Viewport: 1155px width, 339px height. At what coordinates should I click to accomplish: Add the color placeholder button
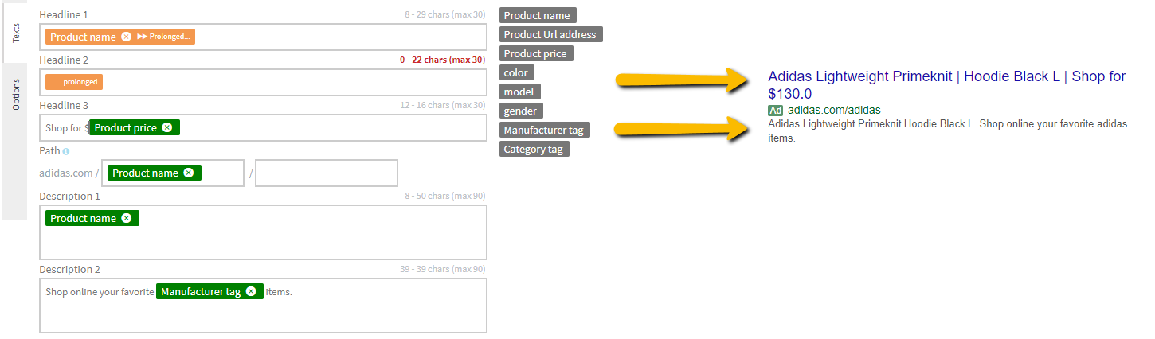516,72
